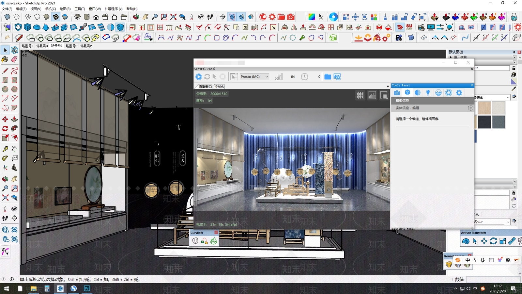Click the render region icon in render window
The width and height of the screenshot is (522, 294).
click(384, 95)
